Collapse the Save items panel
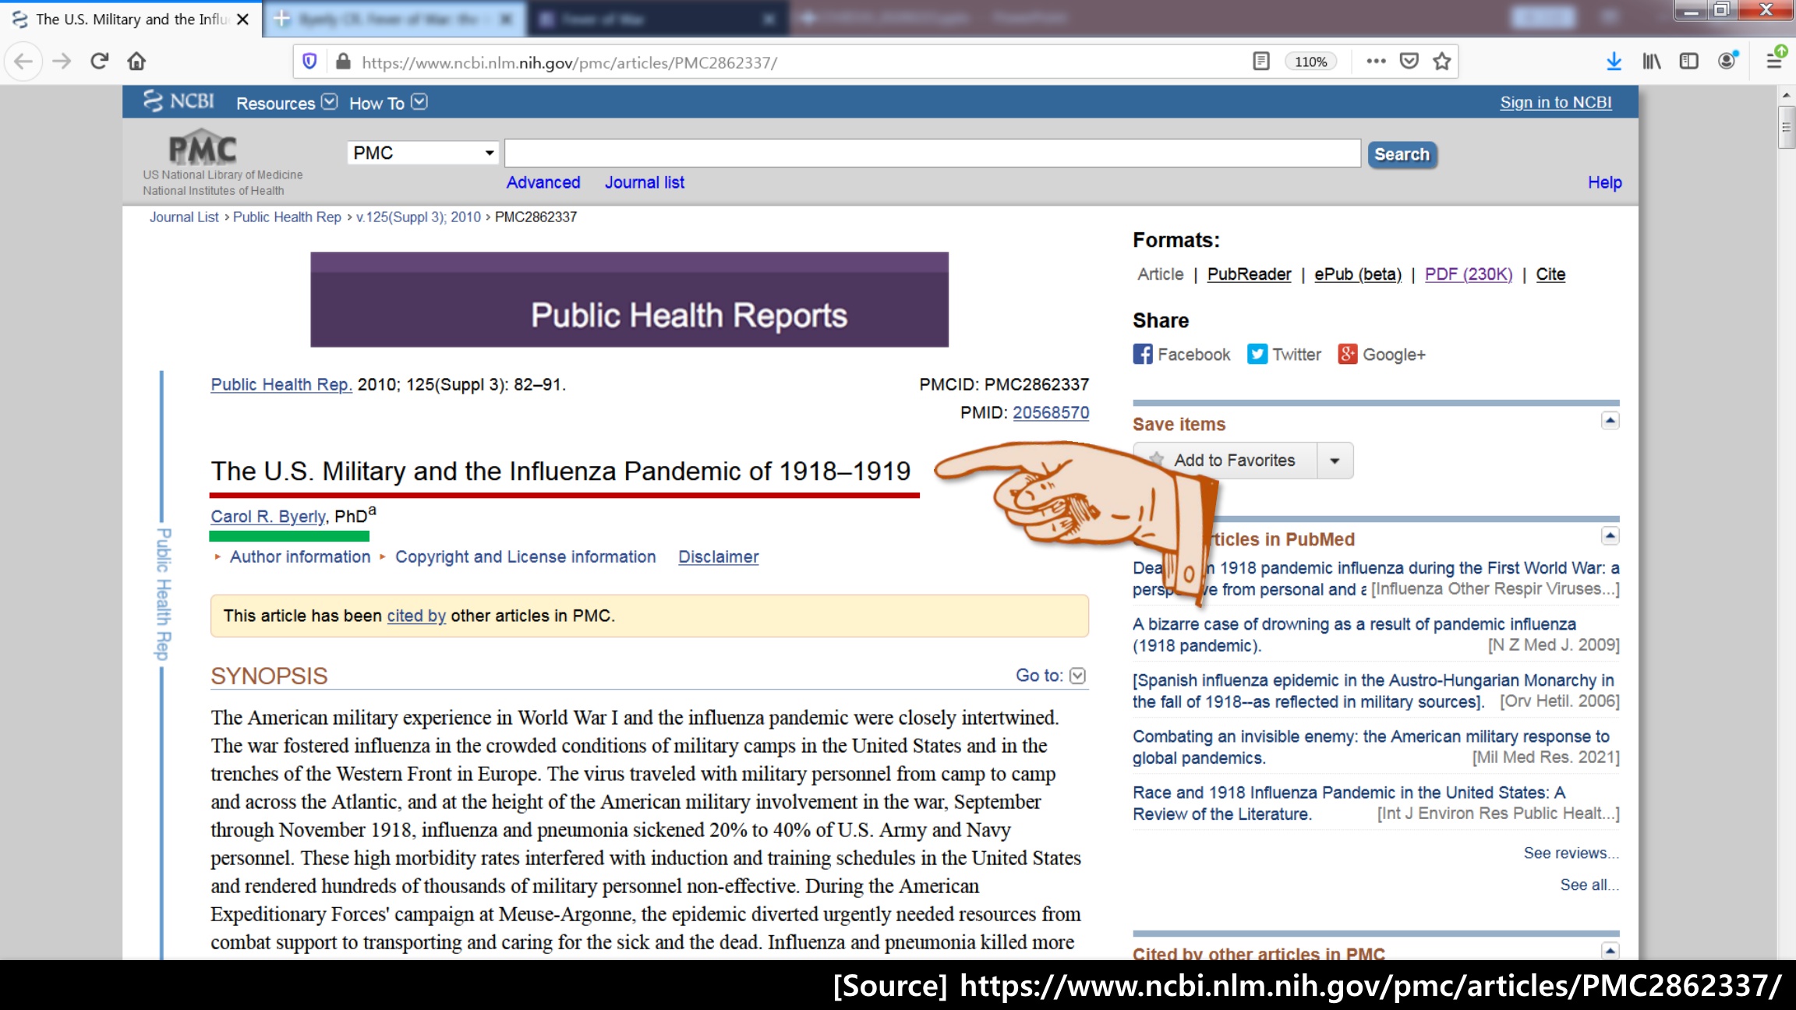The width and height of the screenshot is (1796, 1010). pos(1610,421)
